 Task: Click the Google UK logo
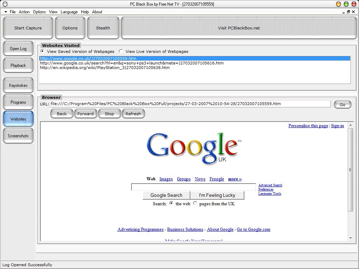pyautogui.click(x=194, y=148)
